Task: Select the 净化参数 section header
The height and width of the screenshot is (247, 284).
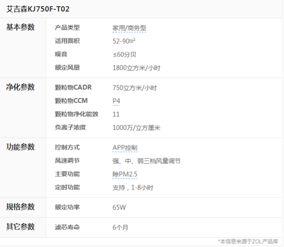Action: [x=20, y=88]
